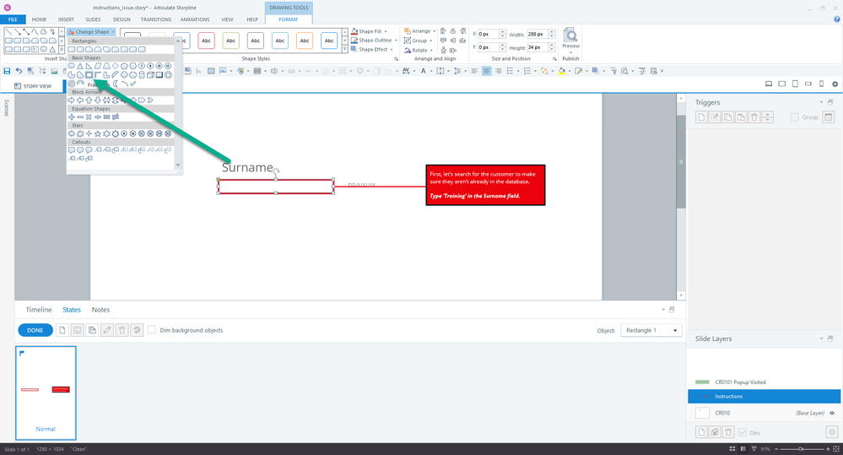The width and height of the screenshot is (843, 455).
Task: Click the Save icon in quick toolbar
Action: click(x=8, y=71)
